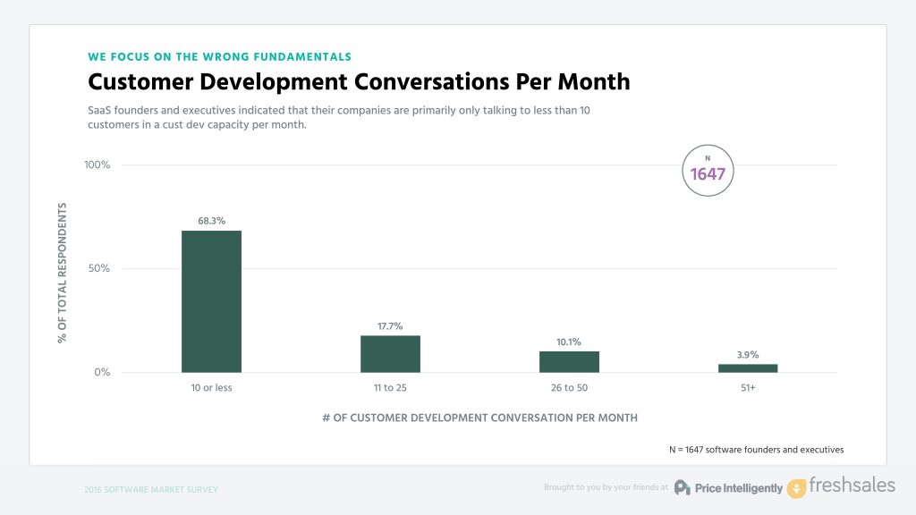Screen dimensions: 916x515
Task: Click the '10.1%' value label
Action: [x=569, y=342]
